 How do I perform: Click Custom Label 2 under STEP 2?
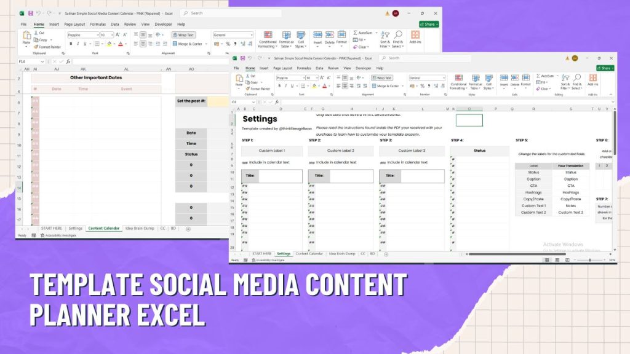[341, 151]
